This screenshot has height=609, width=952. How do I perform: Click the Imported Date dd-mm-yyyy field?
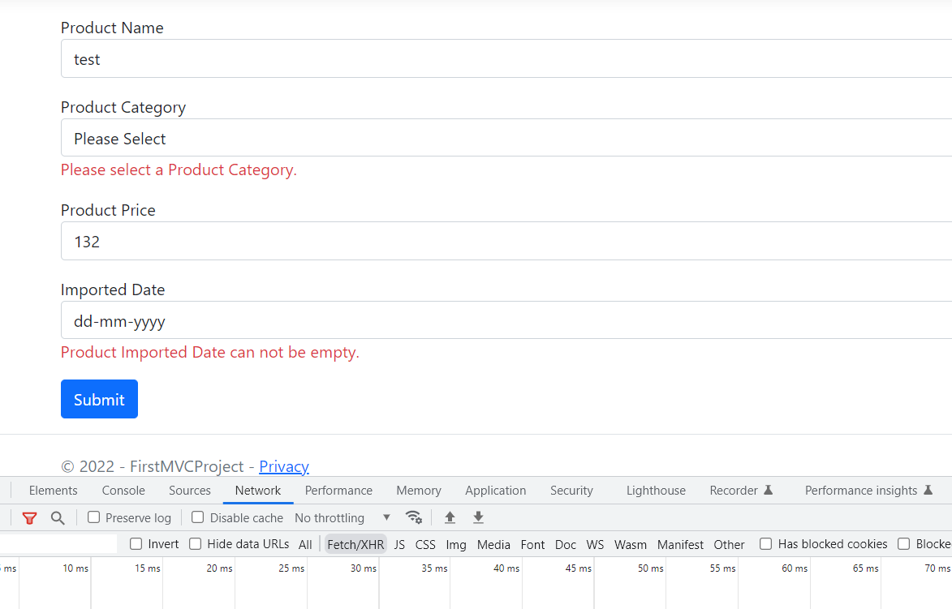point(325,320)
